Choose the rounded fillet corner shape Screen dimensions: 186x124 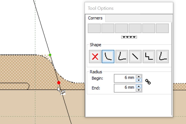(108, 56)
